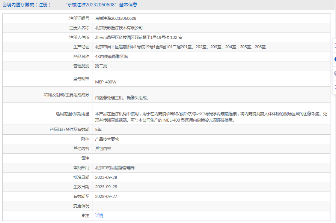Select approving department 北京市药品监督管理局
The width and height of the screenshot is (336, 223).
tap(115, 168)
